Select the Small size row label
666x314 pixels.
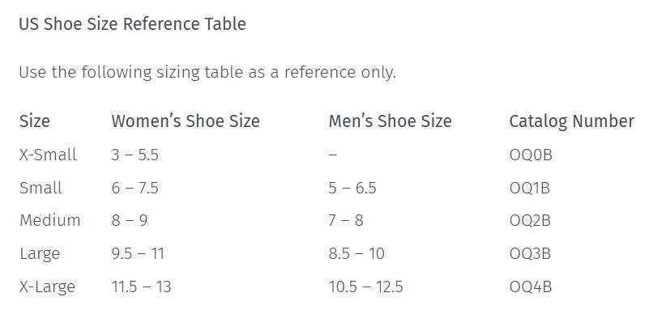point(41,188)
